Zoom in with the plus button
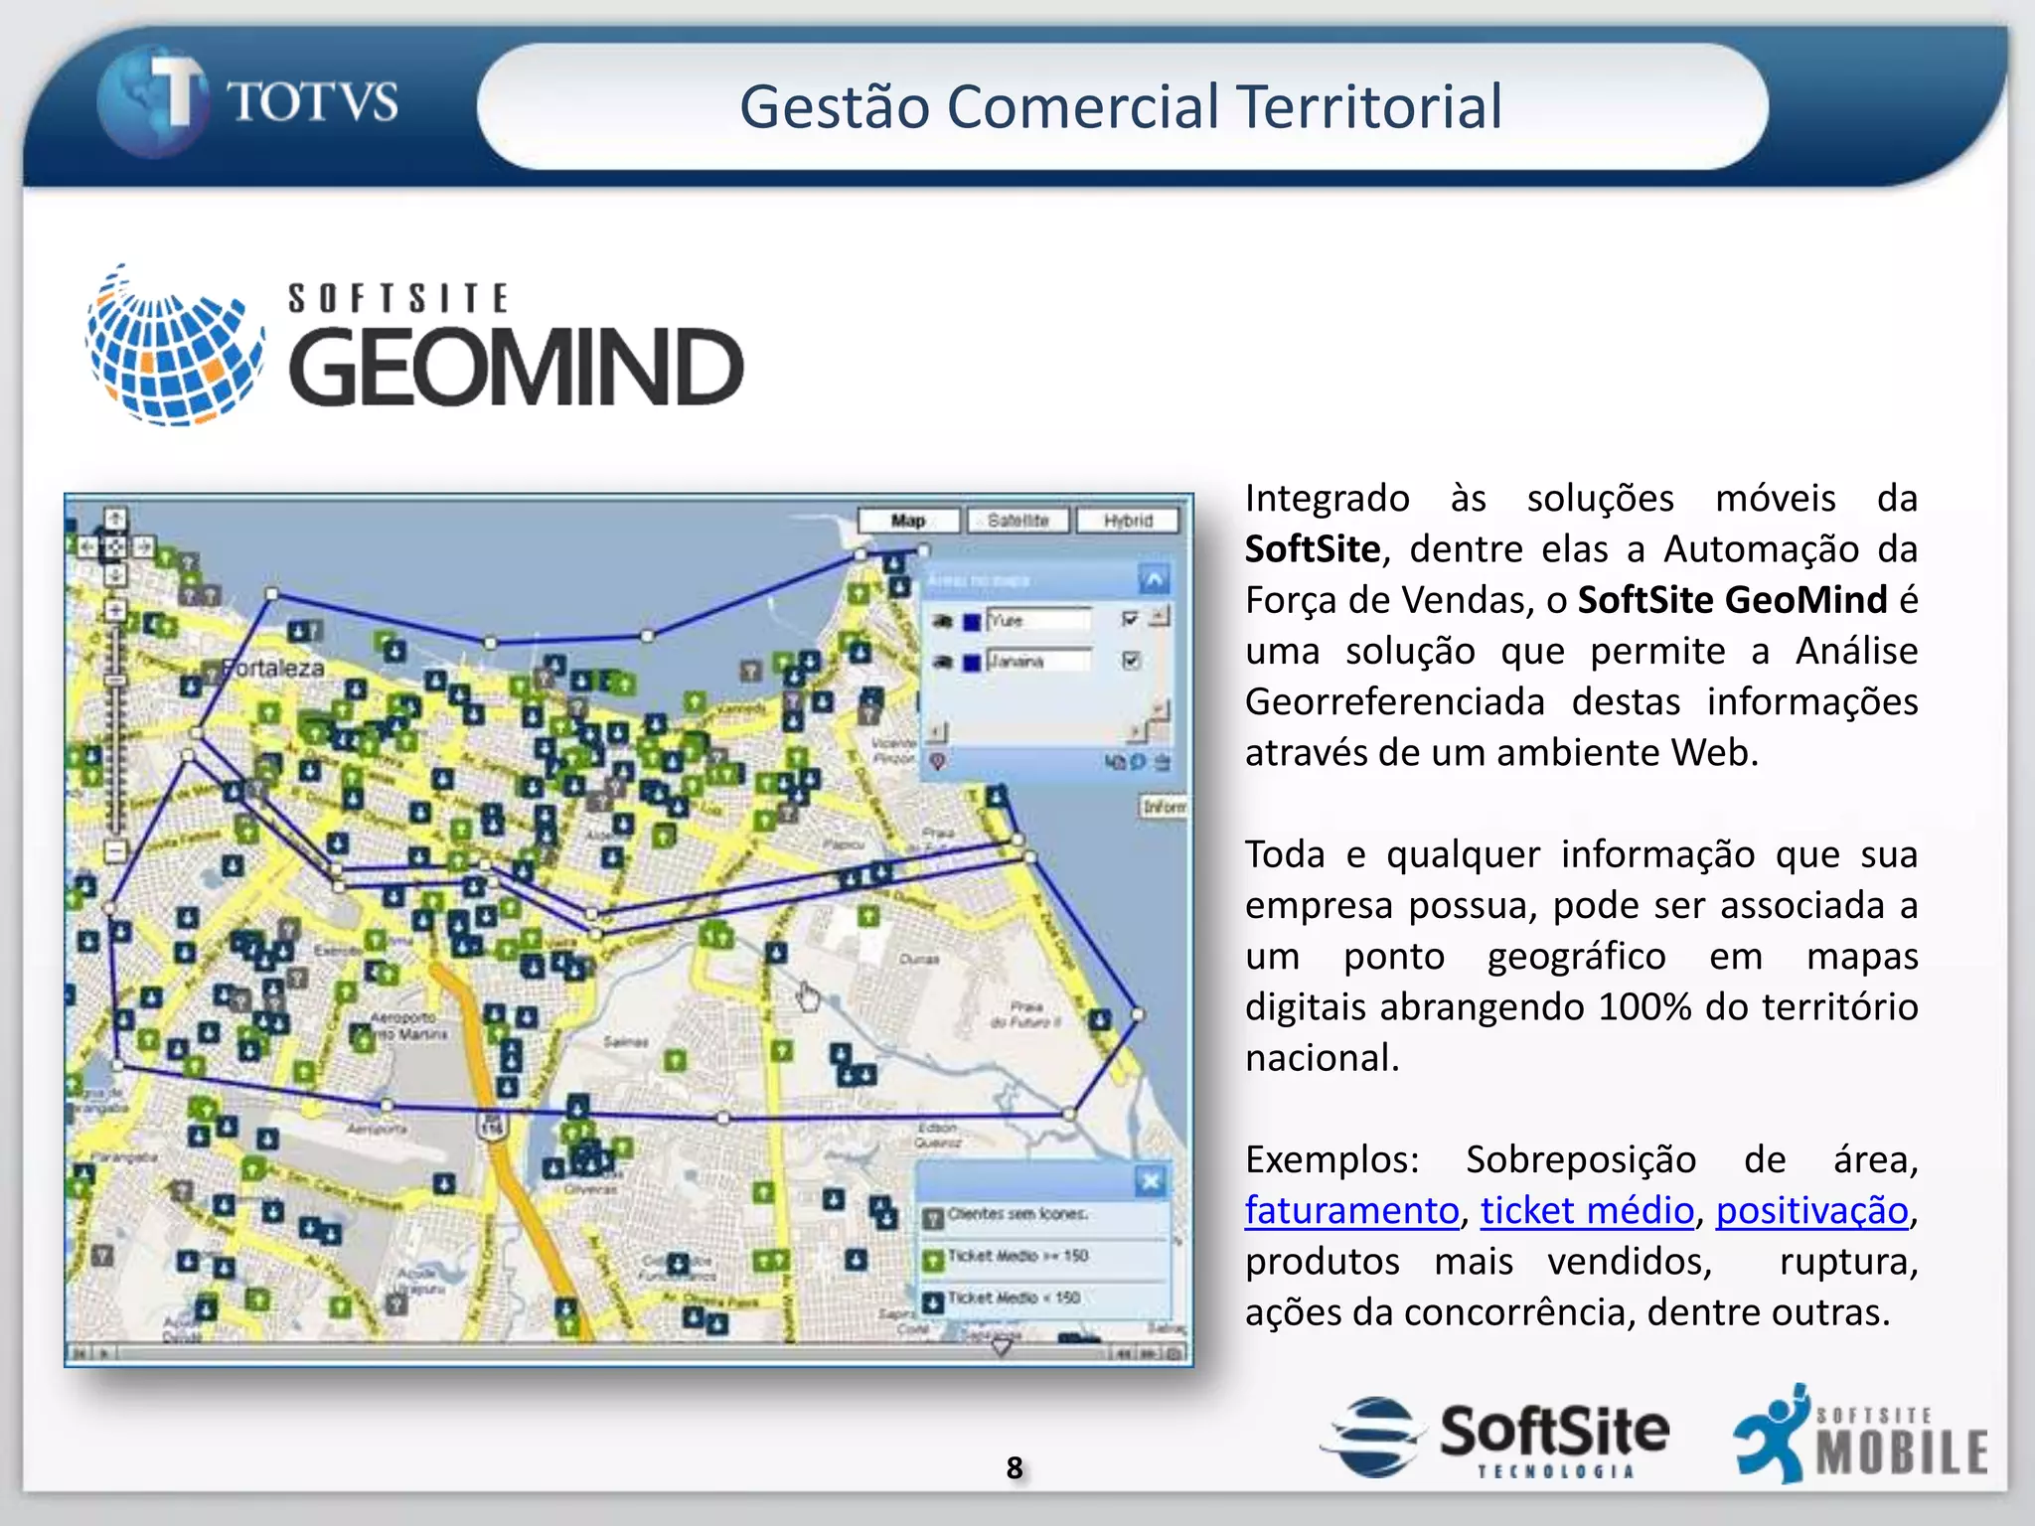Image resolution: width=2035 pixels, height=1526 pixels. tap(115, 610)
